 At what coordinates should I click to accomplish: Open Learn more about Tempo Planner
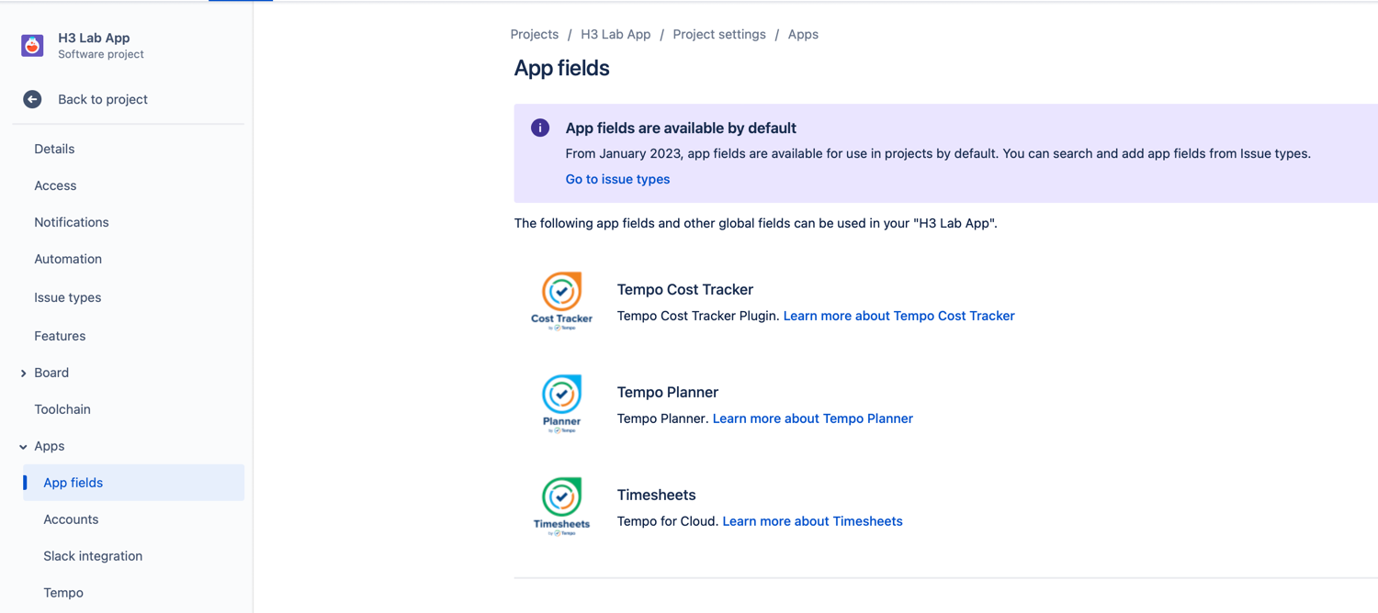coord(812,418)
